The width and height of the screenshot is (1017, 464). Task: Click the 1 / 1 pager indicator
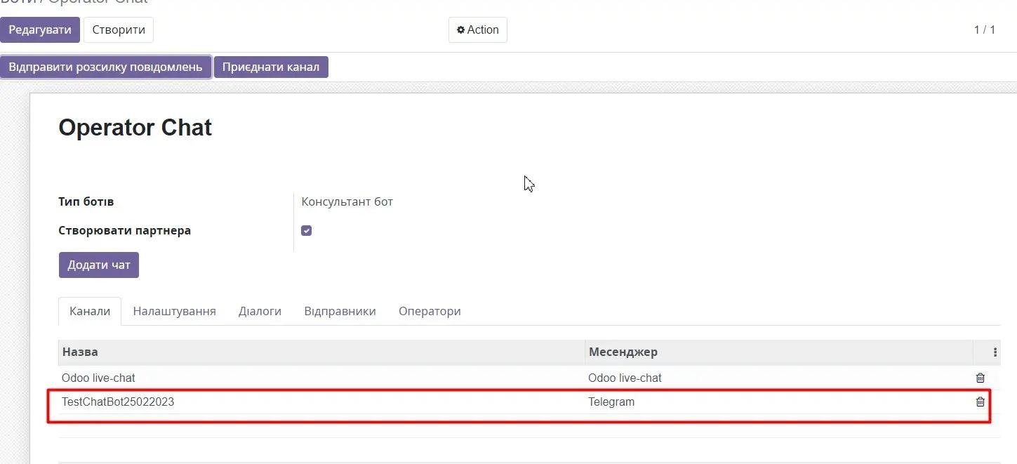click(x=984, y=29)
